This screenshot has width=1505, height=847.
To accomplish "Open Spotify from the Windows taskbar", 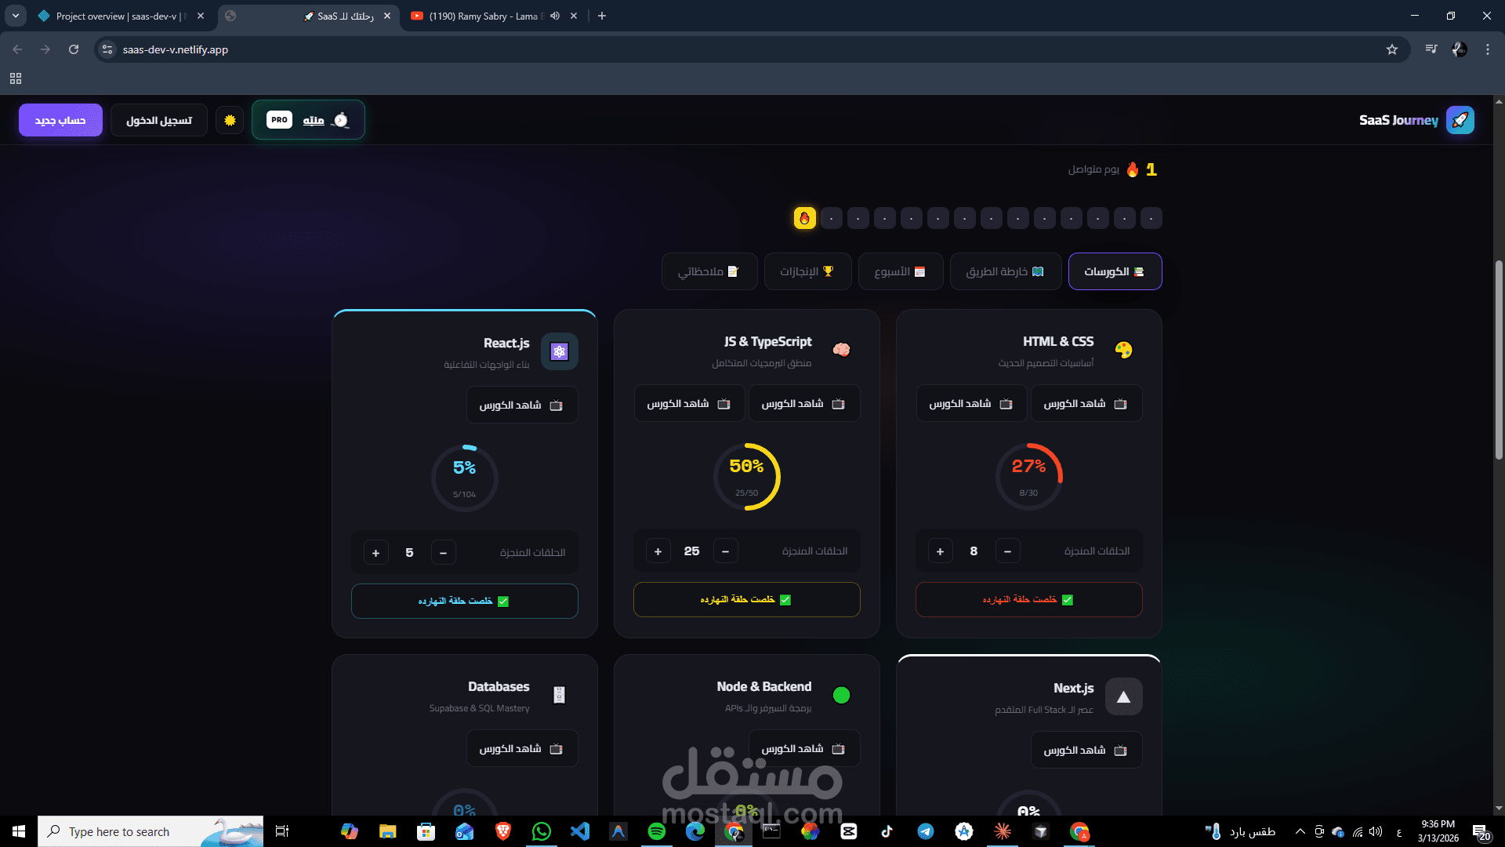I will [657, 831].
